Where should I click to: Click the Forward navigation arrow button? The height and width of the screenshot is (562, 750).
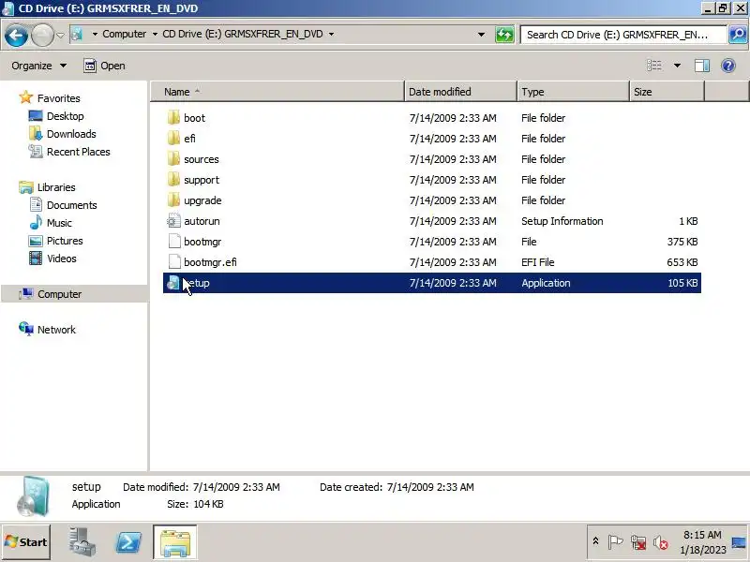(42, 36)
